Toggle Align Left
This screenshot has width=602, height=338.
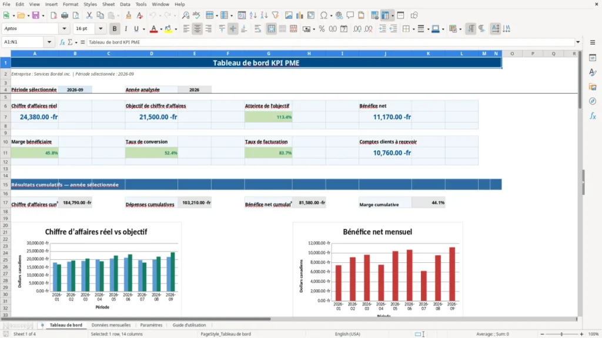[186, 29]
